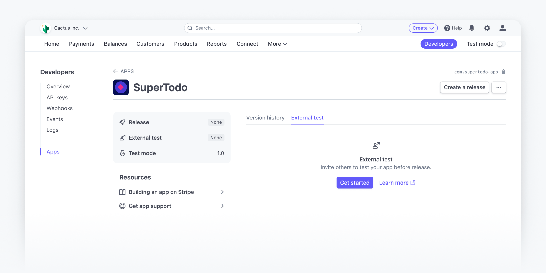Open the Balances menu item
Image resolution: width=546 pixels, height=273 pixels.
(115, 44)
